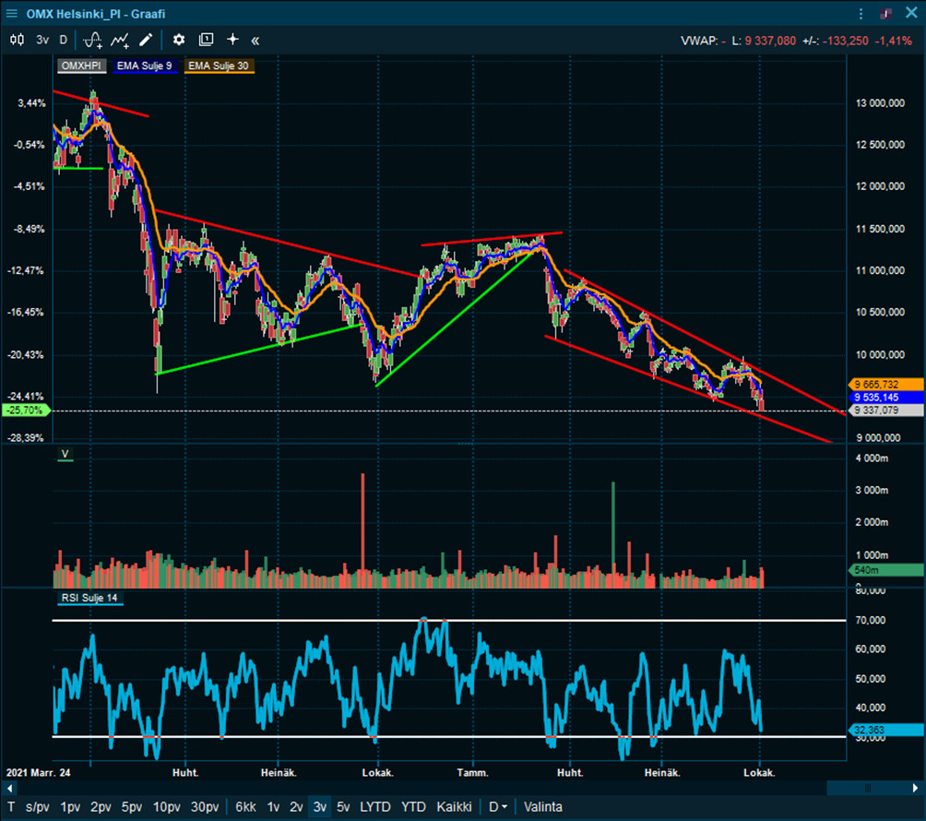Add a technical indicator via wave icon
This screenshot has height=821, width=926.
93,41
